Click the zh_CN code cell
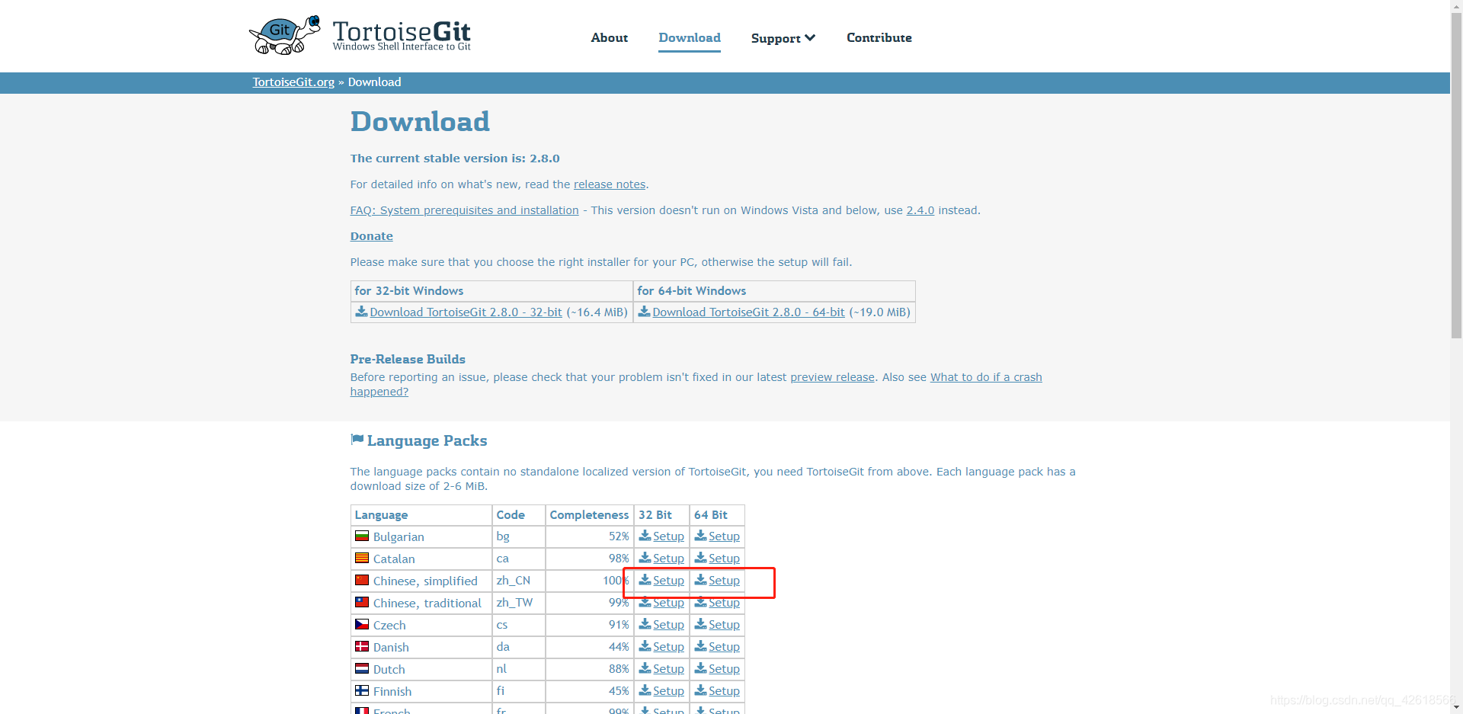The height and width of the screenshot is (714, 1463). (x=519, y=581)
